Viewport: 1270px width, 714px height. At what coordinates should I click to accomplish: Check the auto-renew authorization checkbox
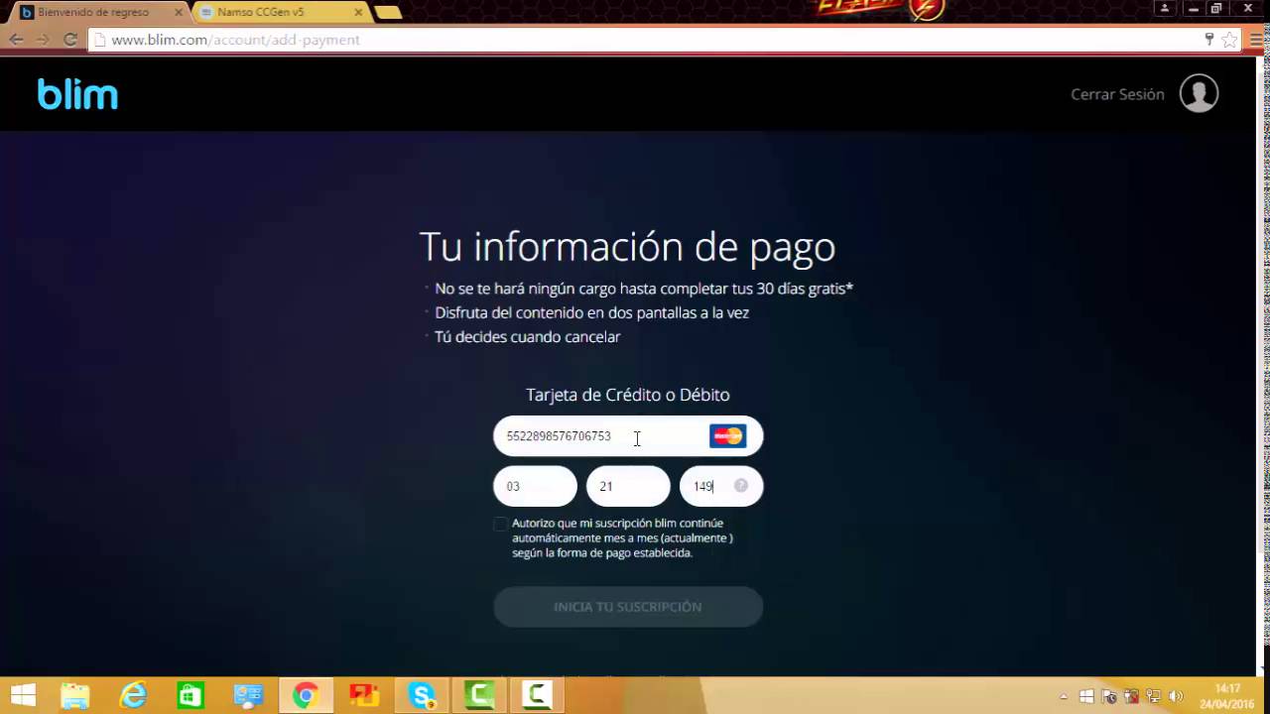click(x=501, y=524)
